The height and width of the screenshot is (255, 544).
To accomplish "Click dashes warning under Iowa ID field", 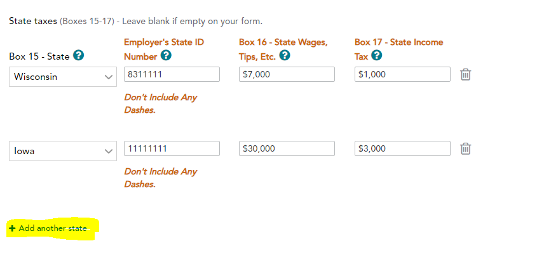I will (161, 178).
